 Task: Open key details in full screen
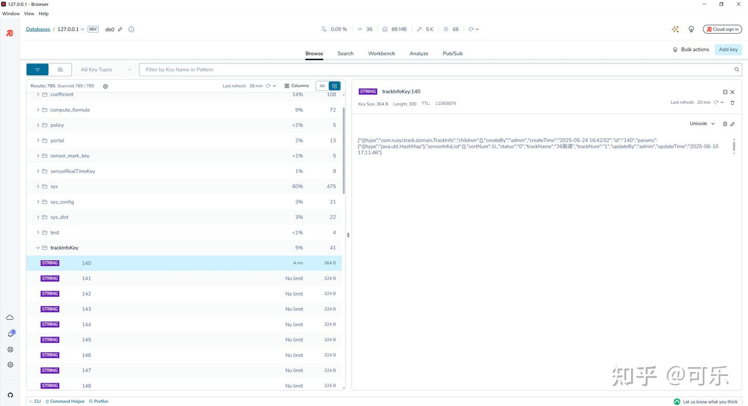click(725, 92)
